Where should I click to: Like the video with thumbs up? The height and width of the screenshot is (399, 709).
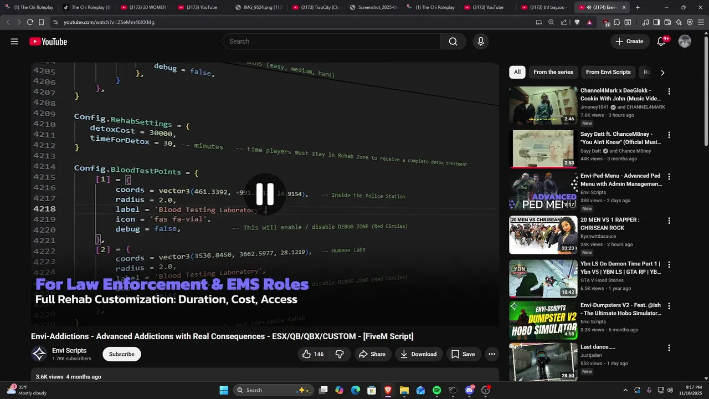pyautogui.click(x=313, y=354)
